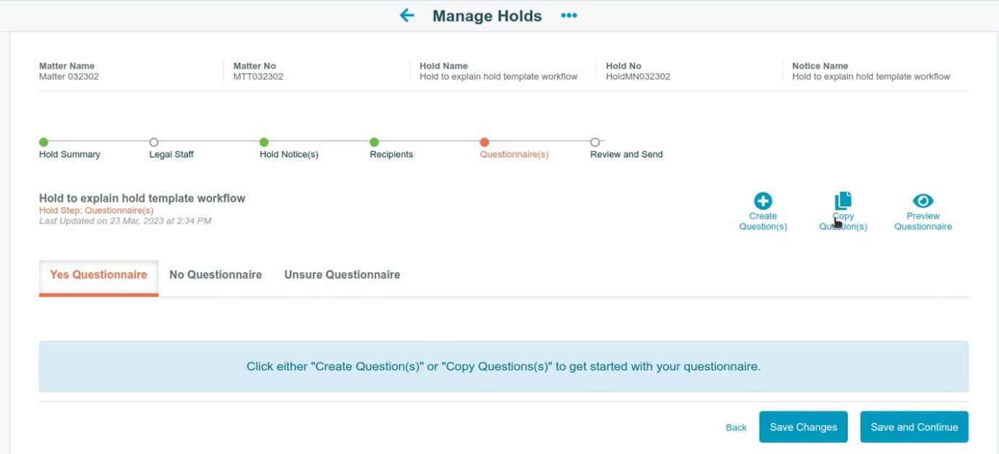Click the Hold Summary step label
This screenshot has height=454, width=999.
click(x=69, y=155)
